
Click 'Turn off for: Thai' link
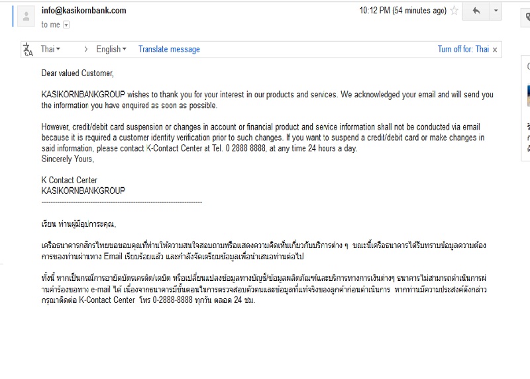click(x=463, y=50)
